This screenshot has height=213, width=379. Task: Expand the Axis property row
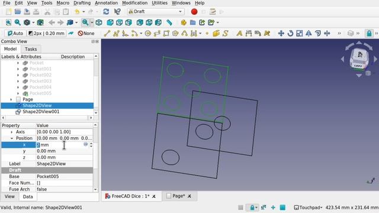12,132
